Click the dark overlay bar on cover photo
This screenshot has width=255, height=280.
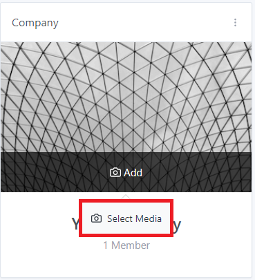click(126, 172)
